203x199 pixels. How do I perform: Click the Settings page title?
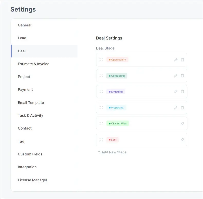tap(23, 9)
